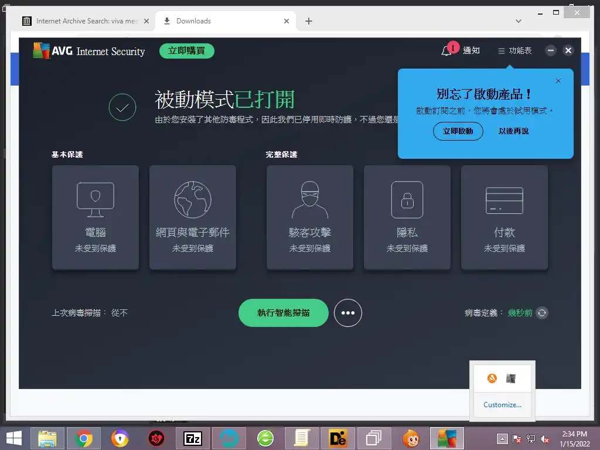Switch to the Downloads browser tab
Screen dimensions: 600x450
pos(226,21)
